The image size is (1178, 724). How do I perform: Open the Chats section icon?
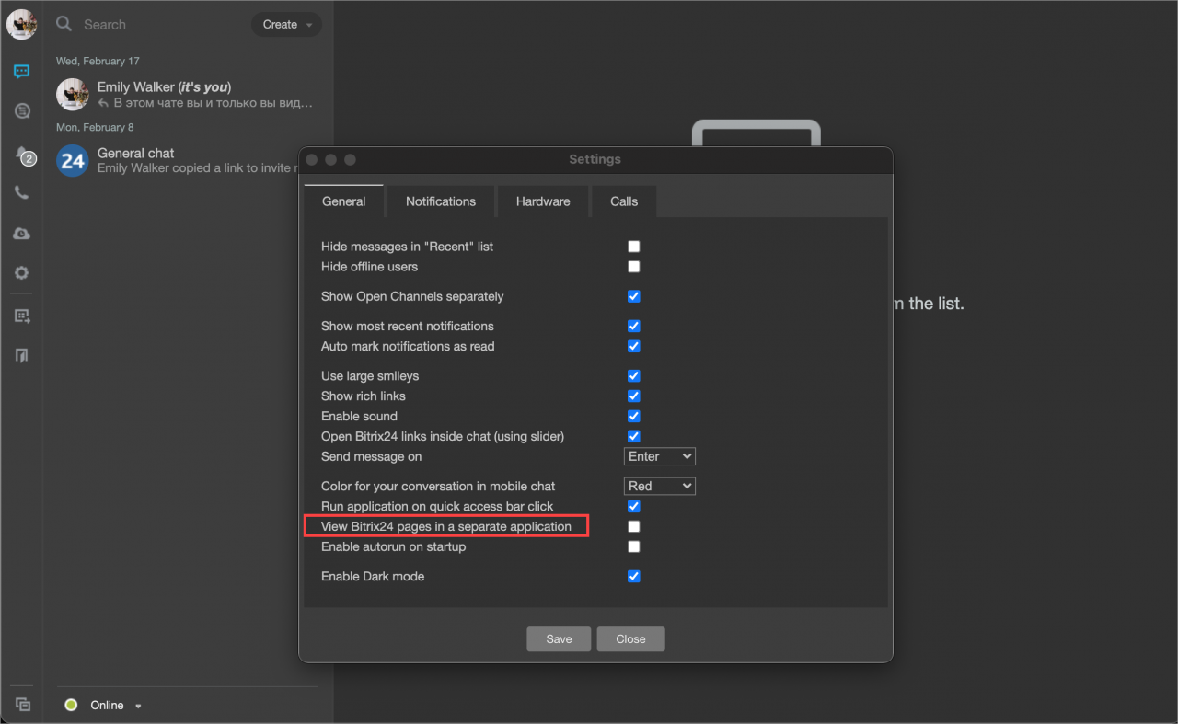[21, 72]
